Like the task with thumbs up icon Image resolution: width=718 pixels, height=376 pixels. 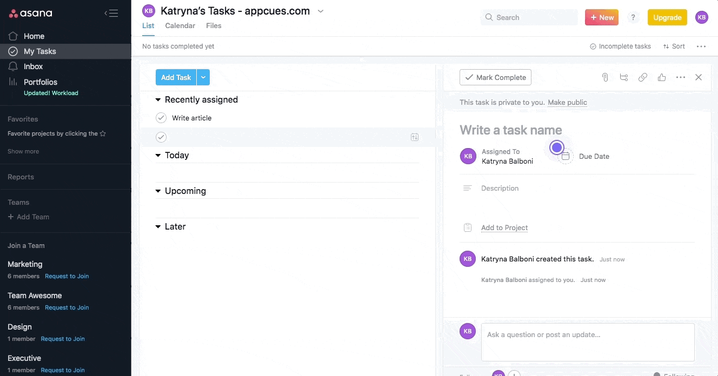coord(662,77)
